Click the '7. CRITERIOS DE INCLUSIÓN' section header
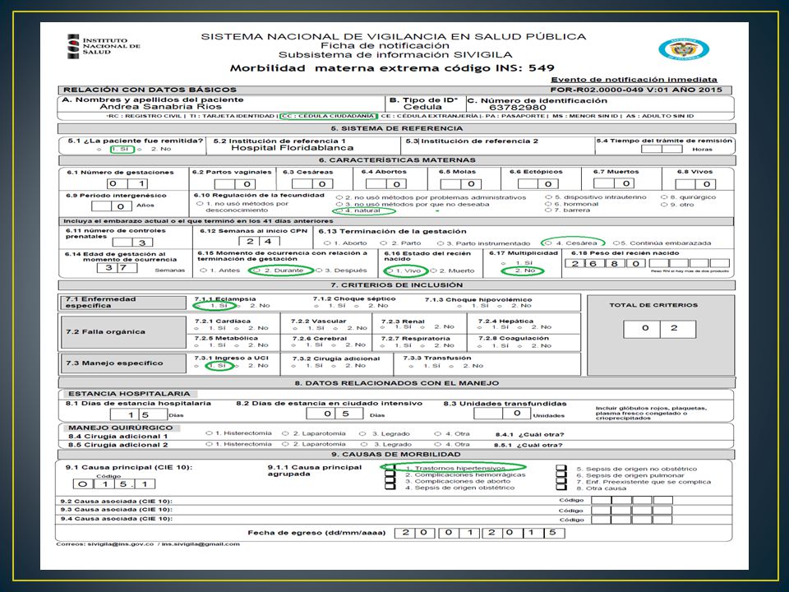The height and width of the screenshot is (592, 789). coord(396,285)
